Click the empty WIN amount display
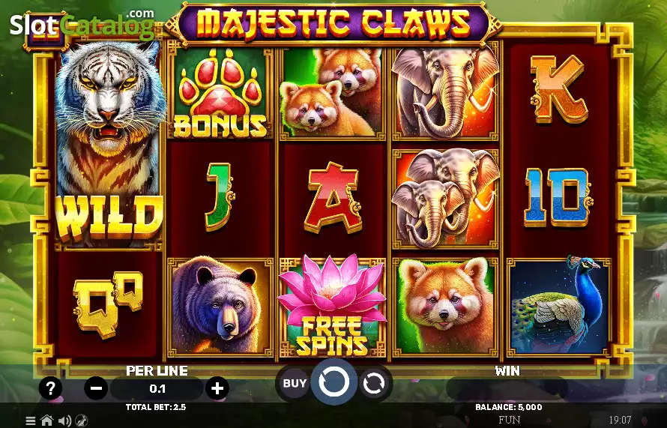This screenshot has width=667, height=428. click(x=507, y=388)
